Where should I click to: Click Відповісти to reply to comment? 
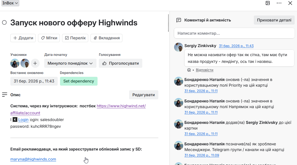coord(205,70)
